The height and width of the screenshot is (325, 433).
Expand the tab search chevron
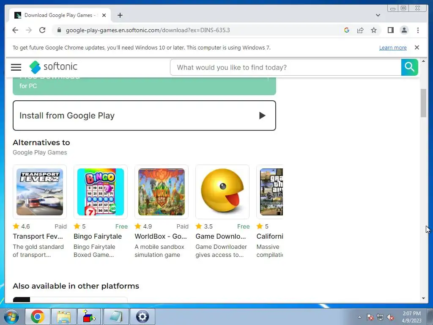378,15
